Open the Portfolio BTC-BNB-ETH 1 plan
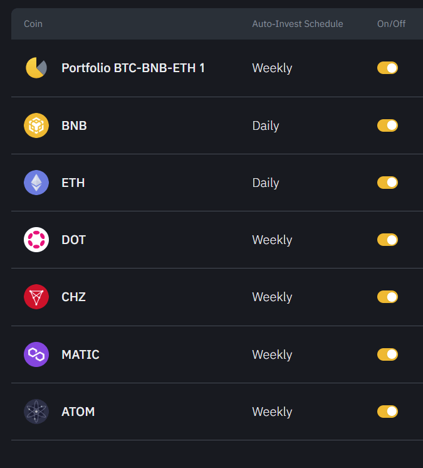This screenshot has height=468, width=423. tap(133, 68)
